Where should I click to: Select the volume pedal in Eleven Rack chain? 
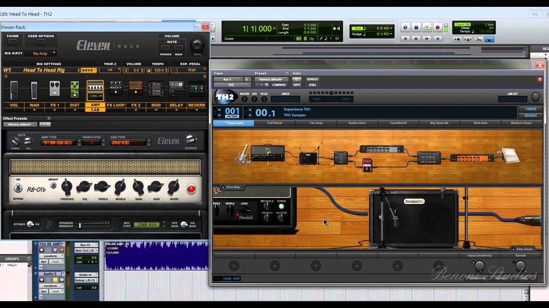point(14,89)
